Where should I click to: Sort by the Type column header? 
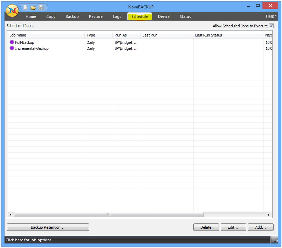tap(99, 35)
